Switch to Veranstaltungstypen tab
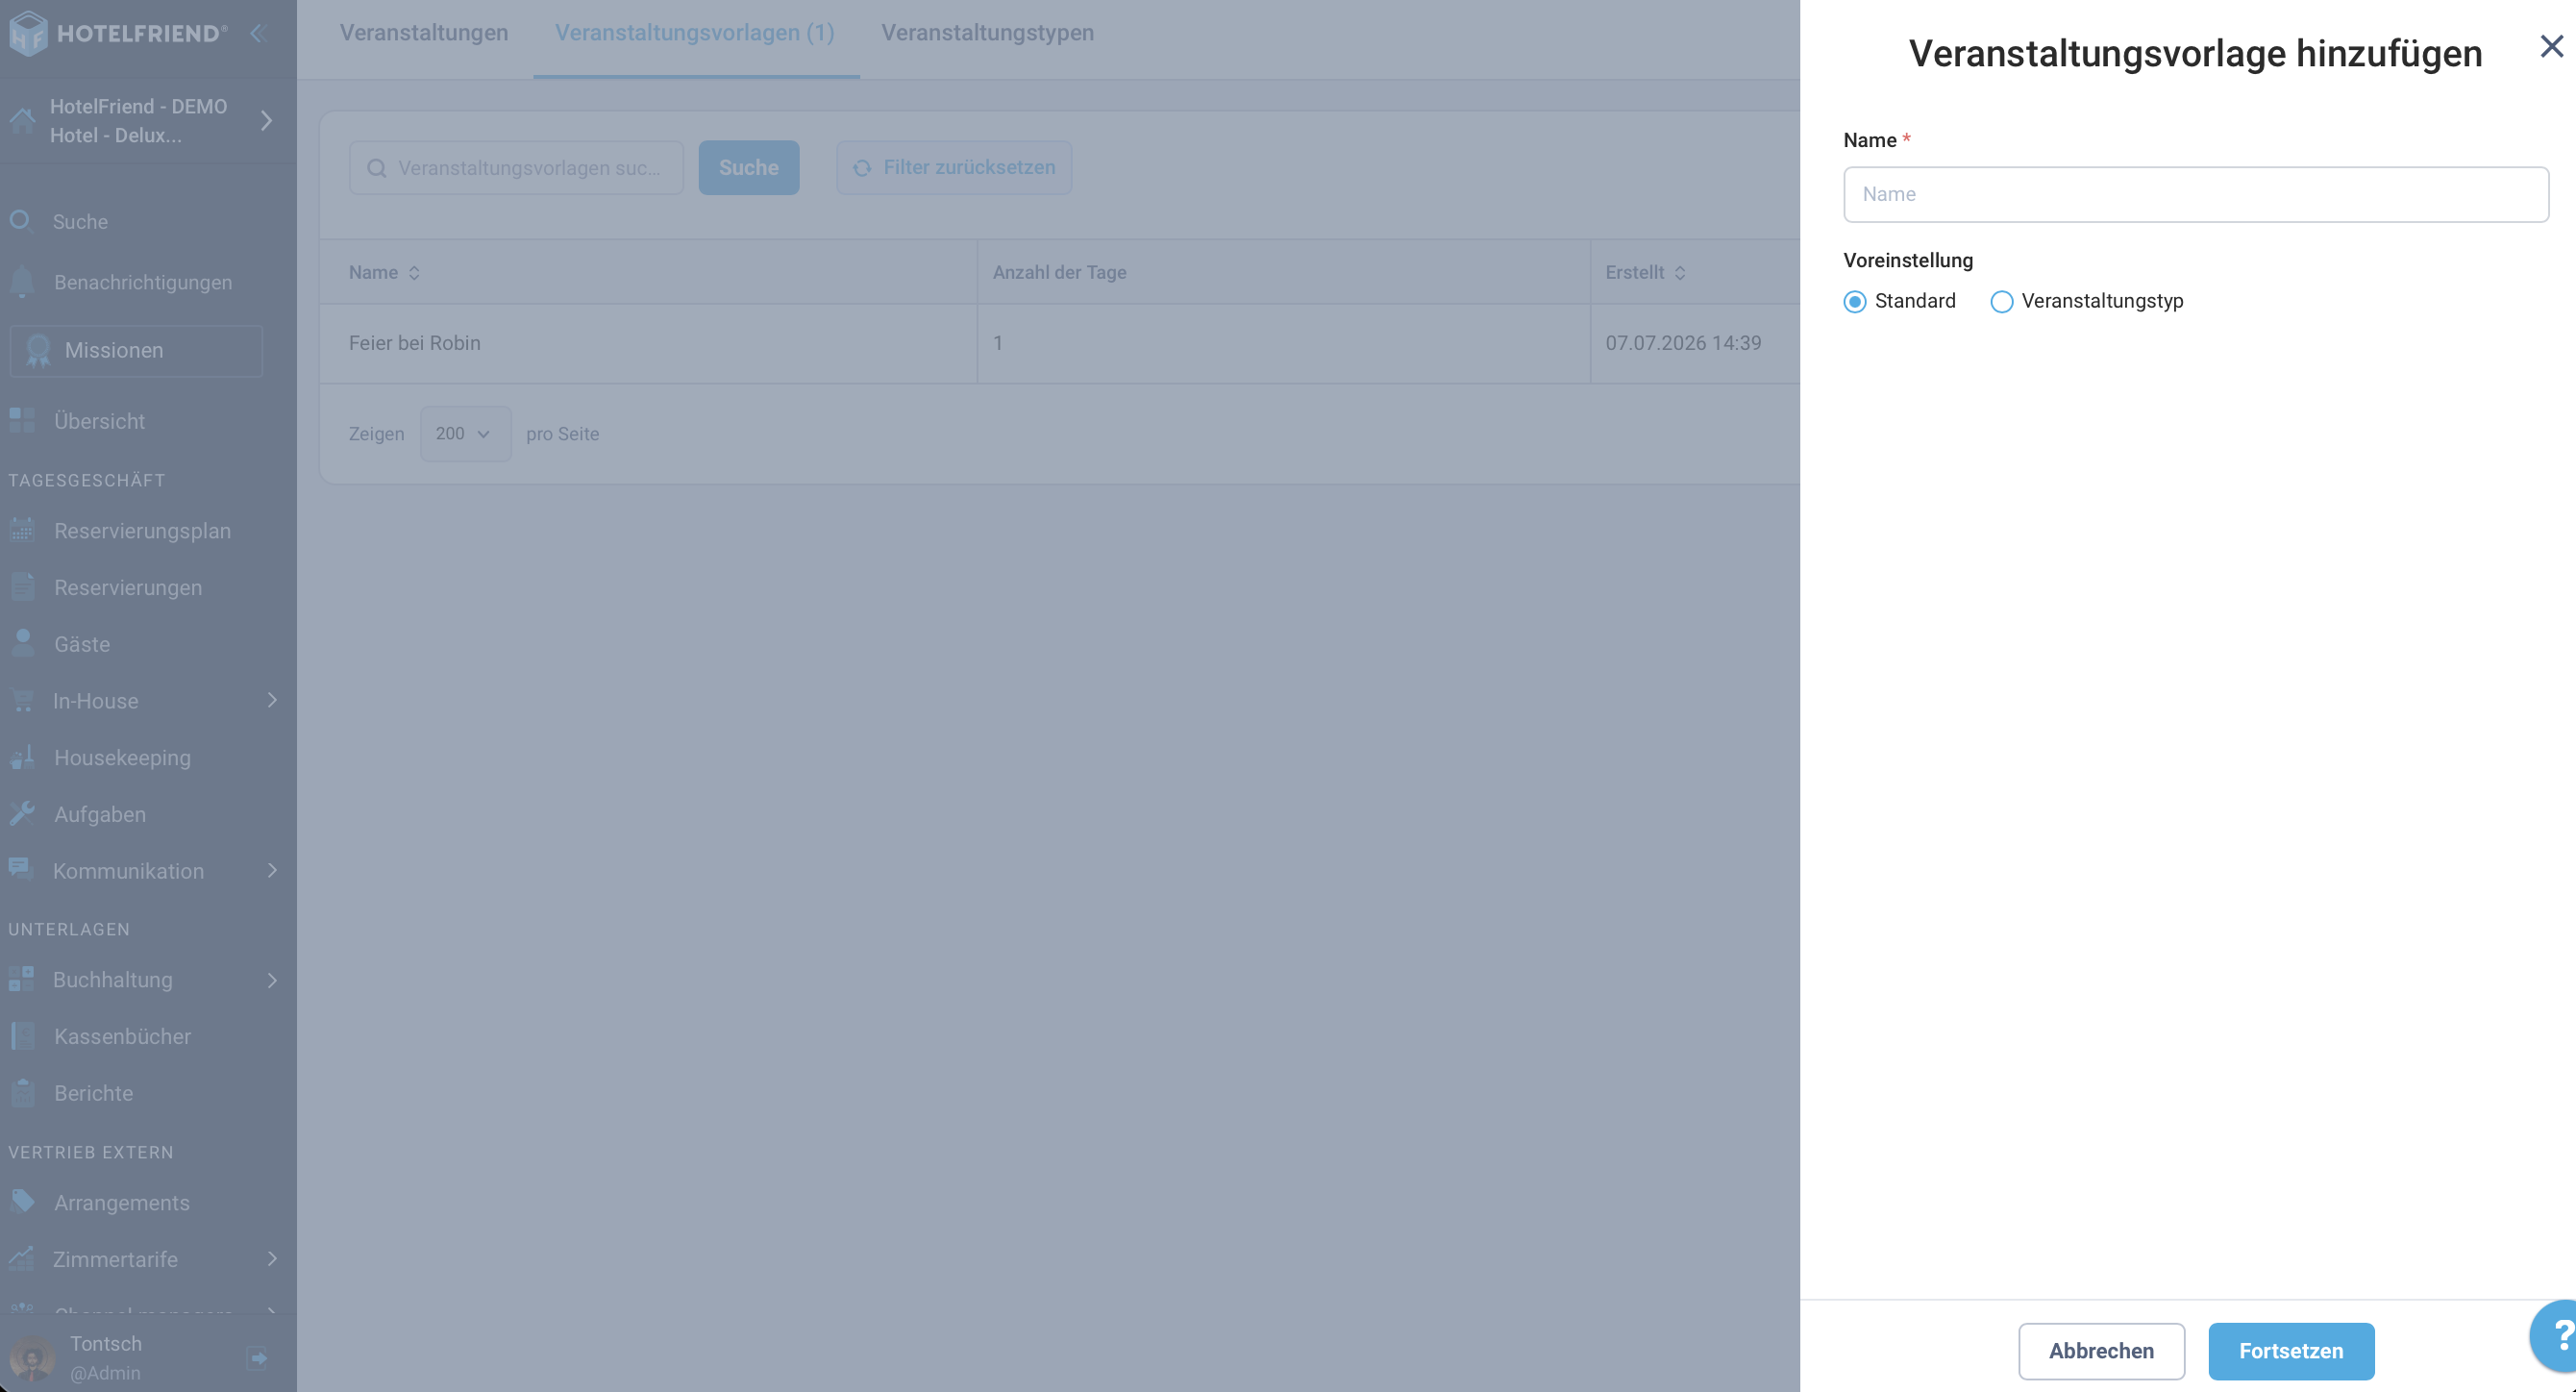The image size is (2576, 1392). click(x=987, y=33)
